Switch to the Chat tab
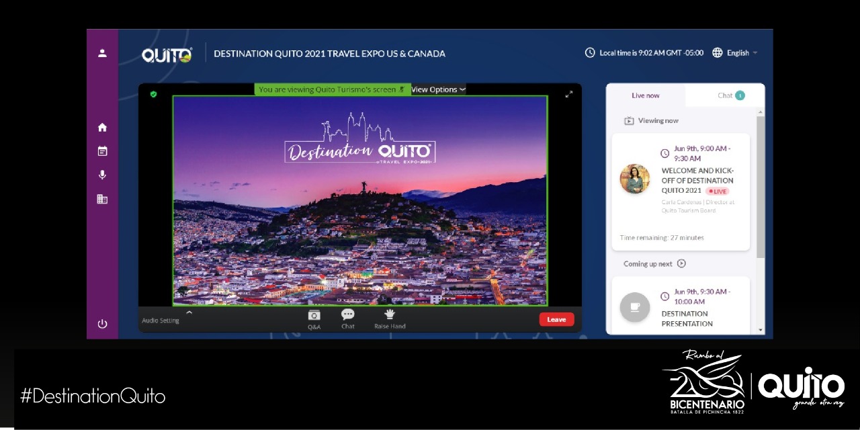The image size is (860, 430). 726,95
